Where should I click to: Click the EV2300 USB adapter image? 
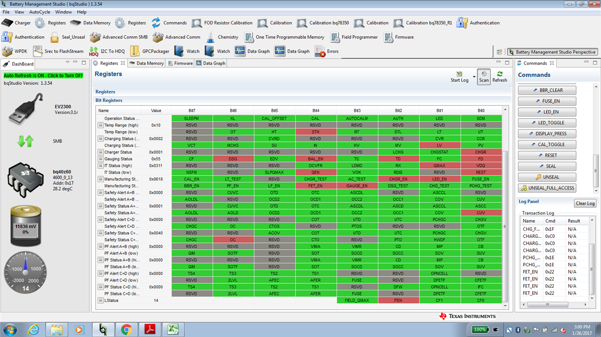[25, 109]
